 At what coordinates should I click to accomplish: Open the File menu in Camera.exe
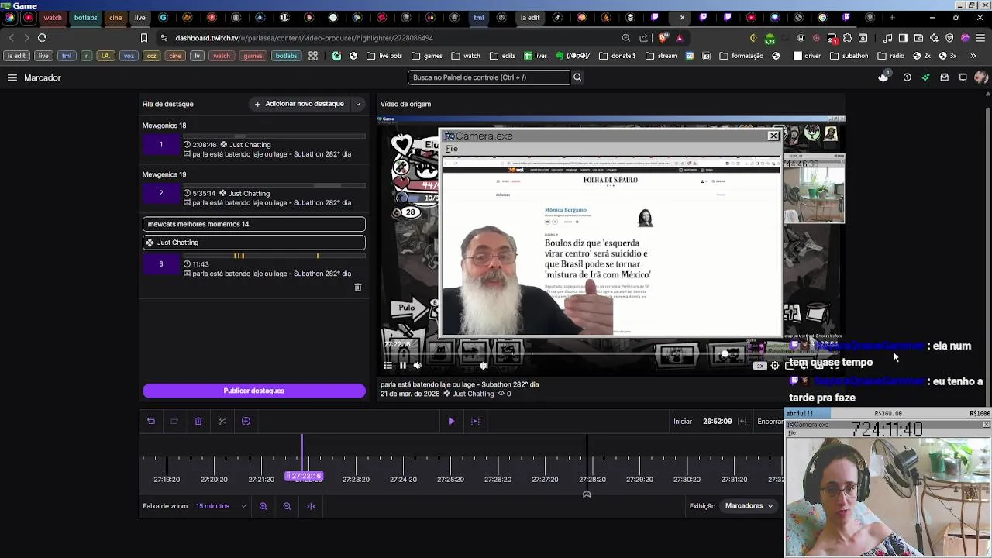[x=452, y=149]
